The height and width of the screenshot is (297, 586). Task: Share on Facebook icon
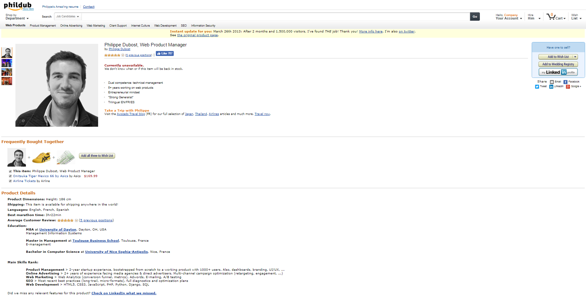[565, 82]
